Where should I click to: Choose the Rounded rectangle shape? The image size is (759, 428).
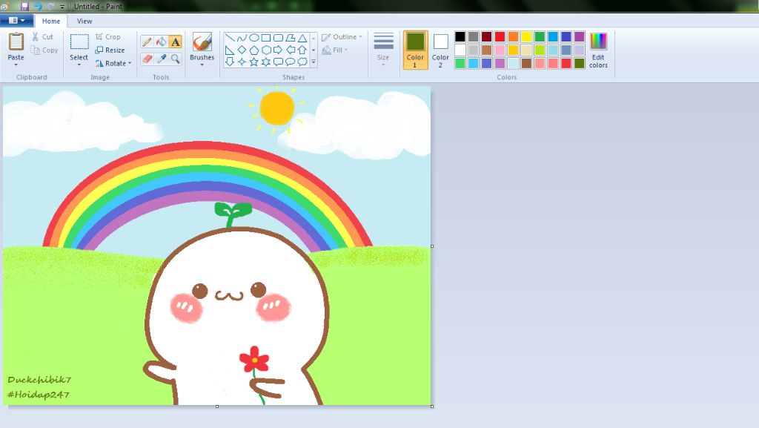pyautogui.click(x=279, y=38)
